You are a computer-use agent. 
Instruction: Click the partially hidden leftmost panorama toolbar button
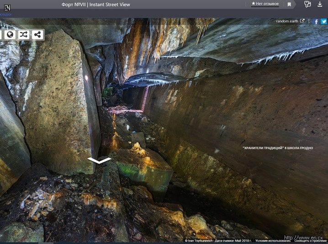pyautogui.click(x=1, y=34)
